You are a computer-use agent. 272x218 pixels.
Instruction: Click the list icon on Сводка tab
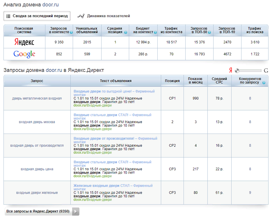point(8,16)
